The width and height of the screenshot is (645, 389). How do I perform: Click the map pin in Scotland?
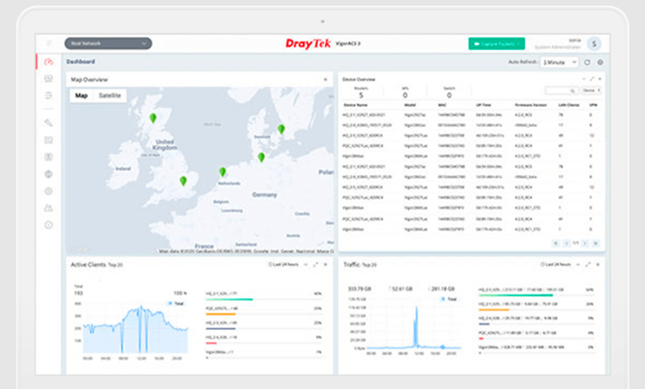point(153,119)
